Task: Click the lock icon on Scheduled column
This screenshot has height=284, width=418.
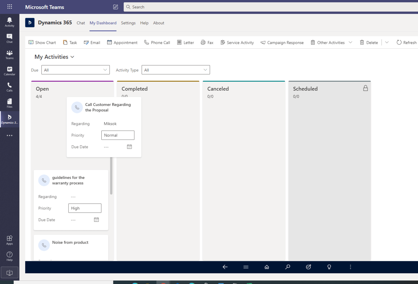Action: click(365, 88)
